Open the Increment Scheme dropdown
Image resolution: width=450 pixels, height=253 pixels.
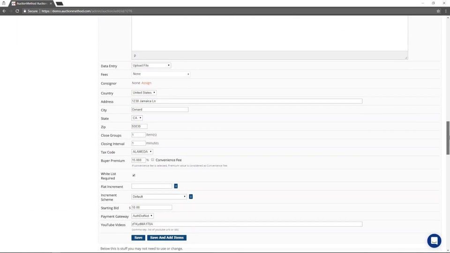[159, 196]
